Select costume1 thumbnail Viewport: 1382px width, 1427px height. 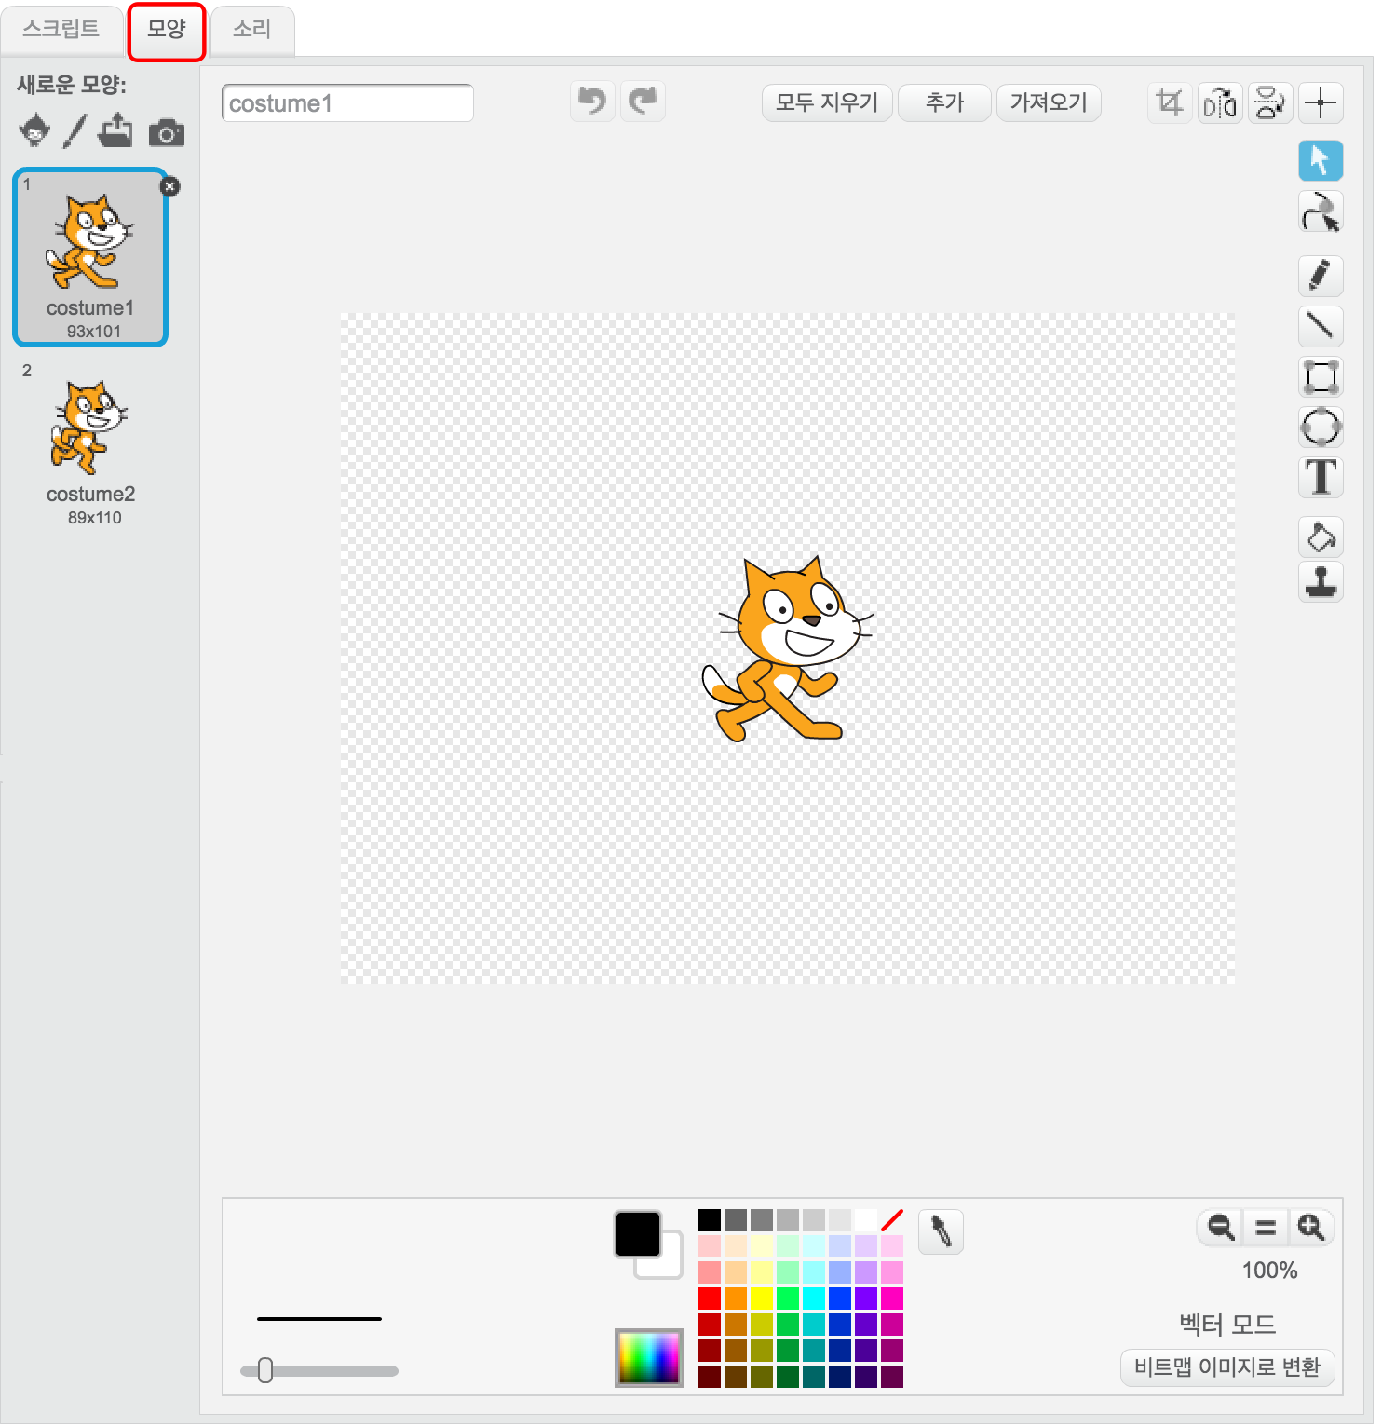90,257
